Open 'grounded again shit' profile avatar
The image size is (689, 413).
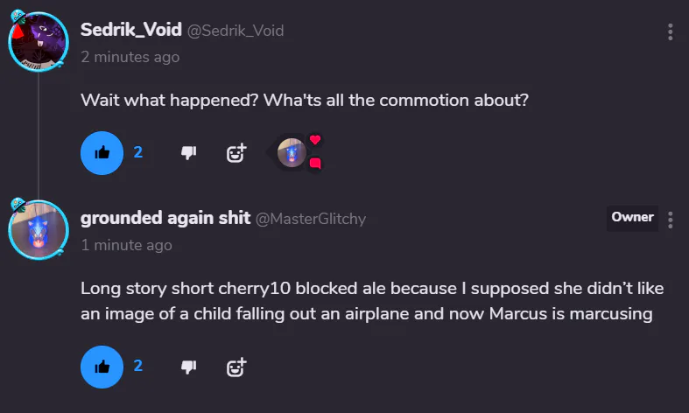click(x=38, y=230)
